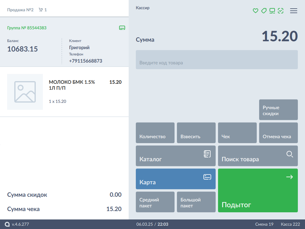The image size is (305, 229).
Task: Click the dashed checkmark scan icon
Action: [281, 11]
